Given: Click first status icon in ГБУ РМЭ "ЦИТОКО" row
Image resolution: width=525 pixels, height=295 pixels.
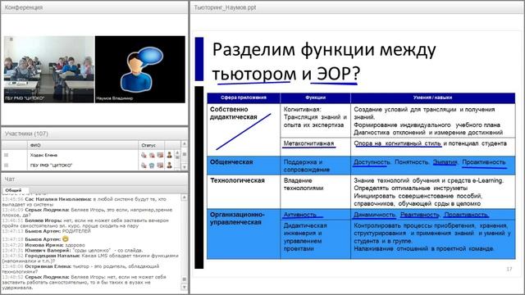Looking at the screenshot, I should click(144, 166).
